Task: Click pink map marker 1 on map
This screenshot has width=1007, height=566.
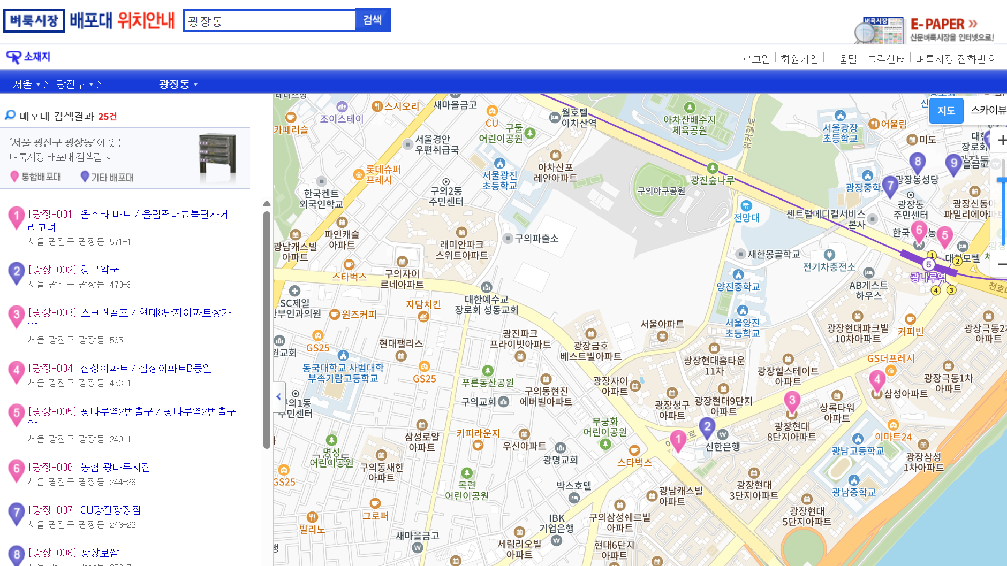Action: point(678,440)
